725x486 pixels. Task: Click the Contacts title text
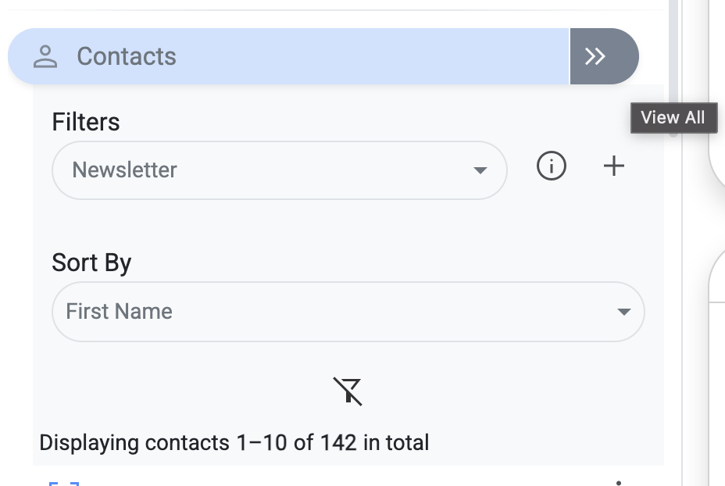[x=127, y=56]
